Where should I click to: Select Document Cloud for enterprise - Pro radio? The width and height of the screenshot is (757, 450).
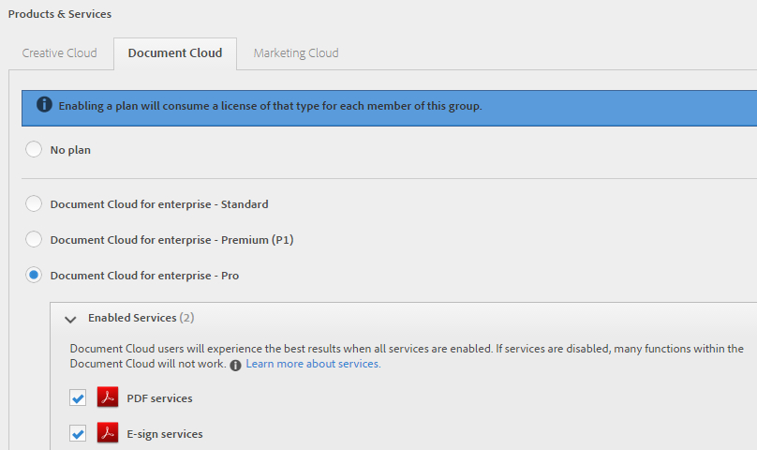[34, 275]
